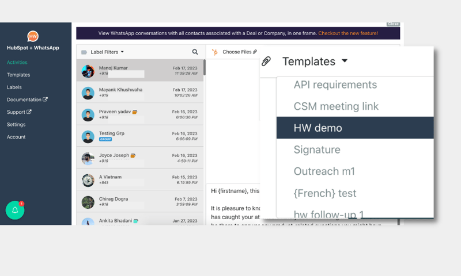Open Templates in the sidebar

[18, 75]
